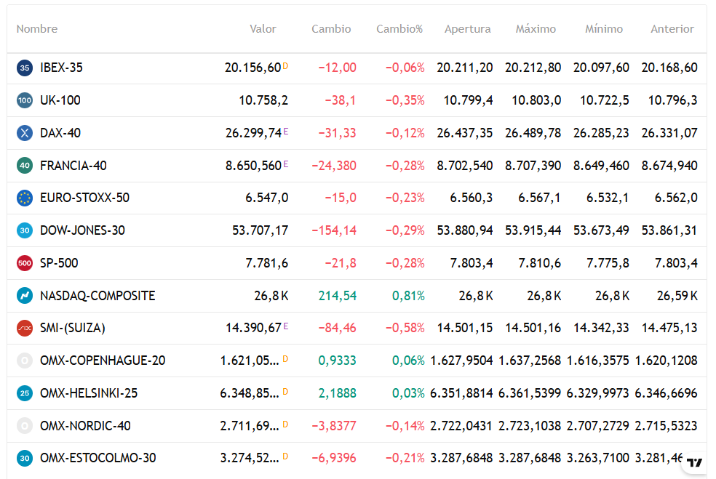Viewport: 716px width, 479px height.
Task: Open the DOW-JONES-30 index link
Action: 83,230
